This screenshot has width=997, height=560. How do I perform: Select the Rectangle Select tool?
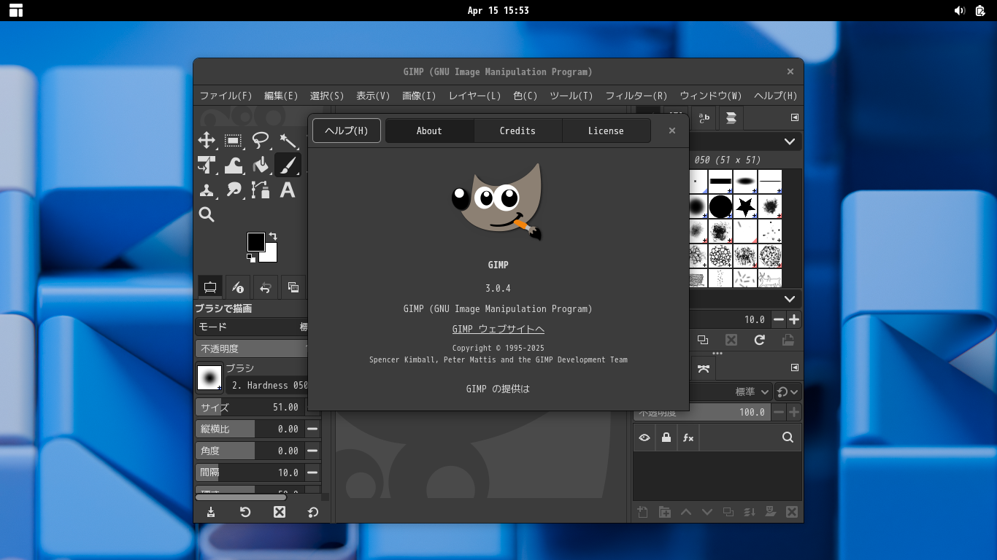click(x=234, y=141)
